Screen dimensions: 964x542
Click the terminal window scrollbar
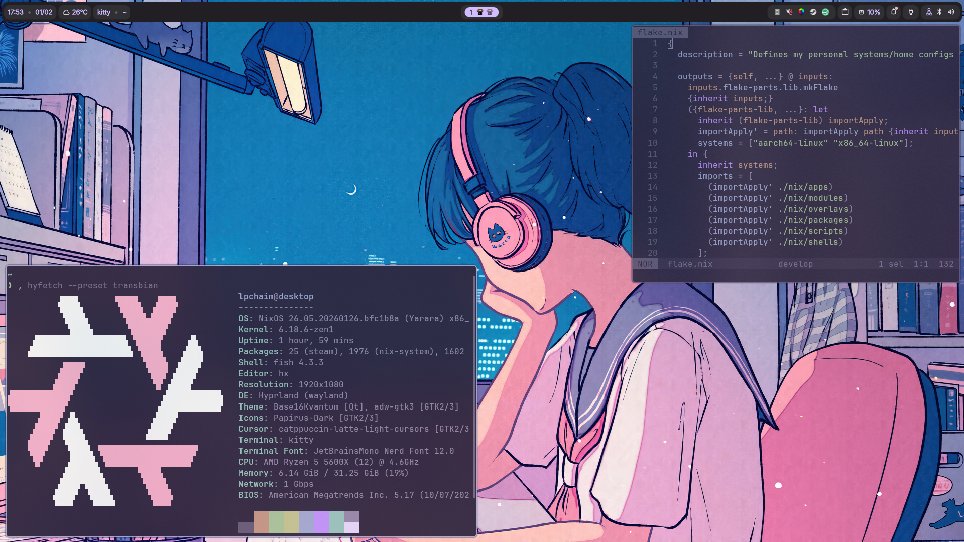[474, 386]
